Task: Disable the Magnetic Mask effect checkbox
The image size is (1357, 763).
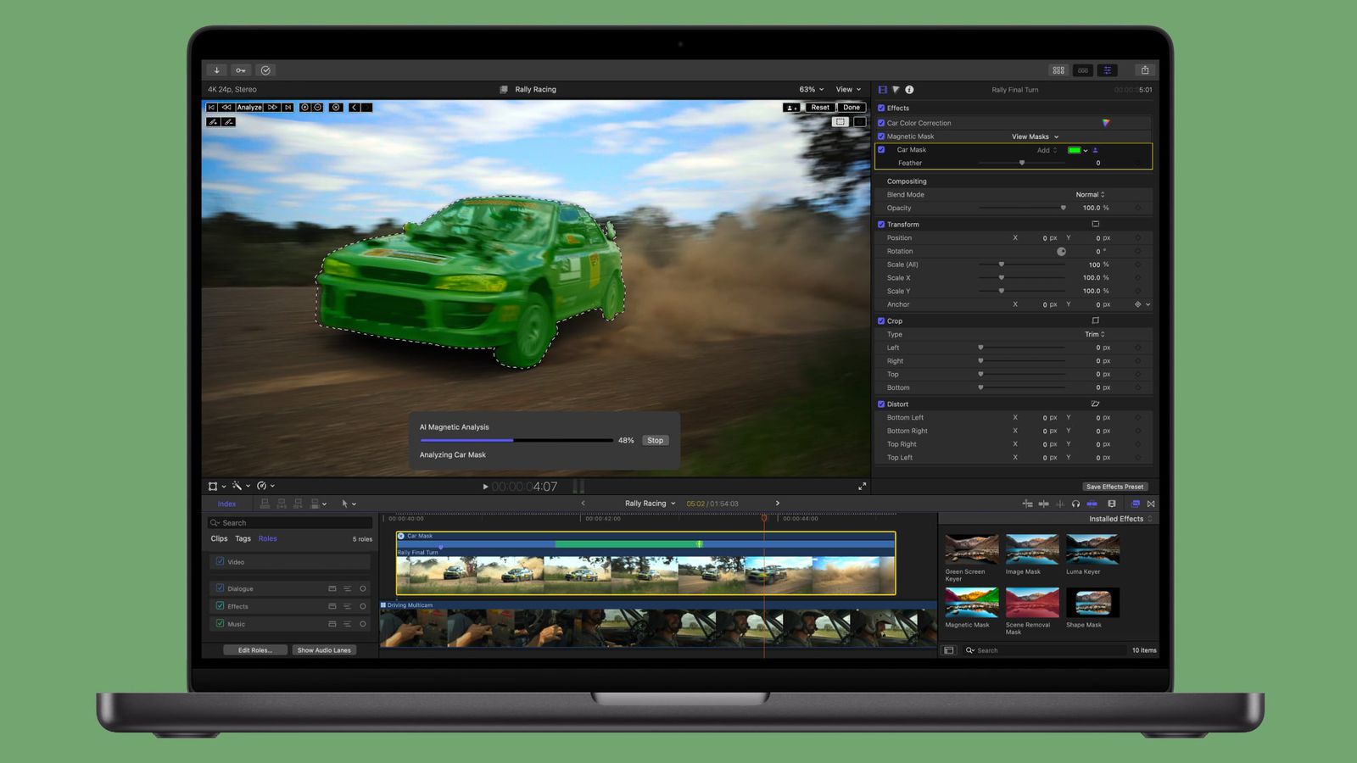Action: (881, 136)
